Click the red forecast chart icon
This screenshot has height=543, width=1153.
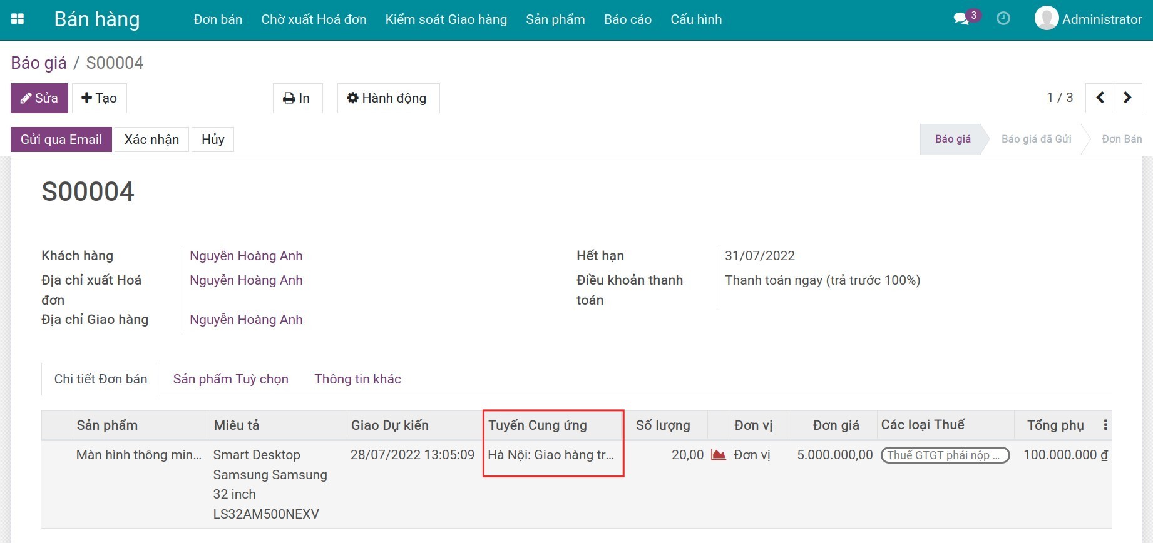pyautogui.click(x=718, y=455)
